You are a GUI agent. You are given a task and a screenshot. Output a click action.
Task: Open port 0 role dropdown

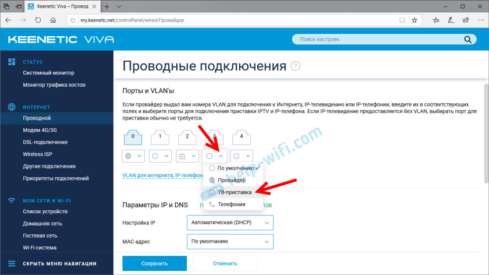click(133, 156)
